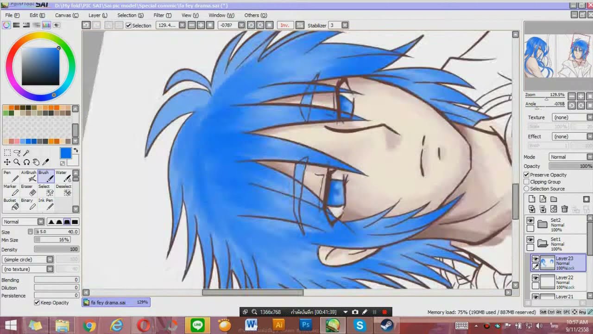Choose the Select pen tool
This screenshot has width=593, height=334.
(x=46, y=191)
